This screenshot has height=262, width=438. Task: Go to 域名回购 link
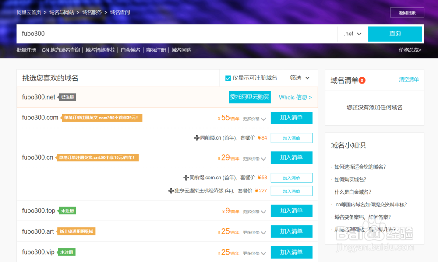click(181, 50)
